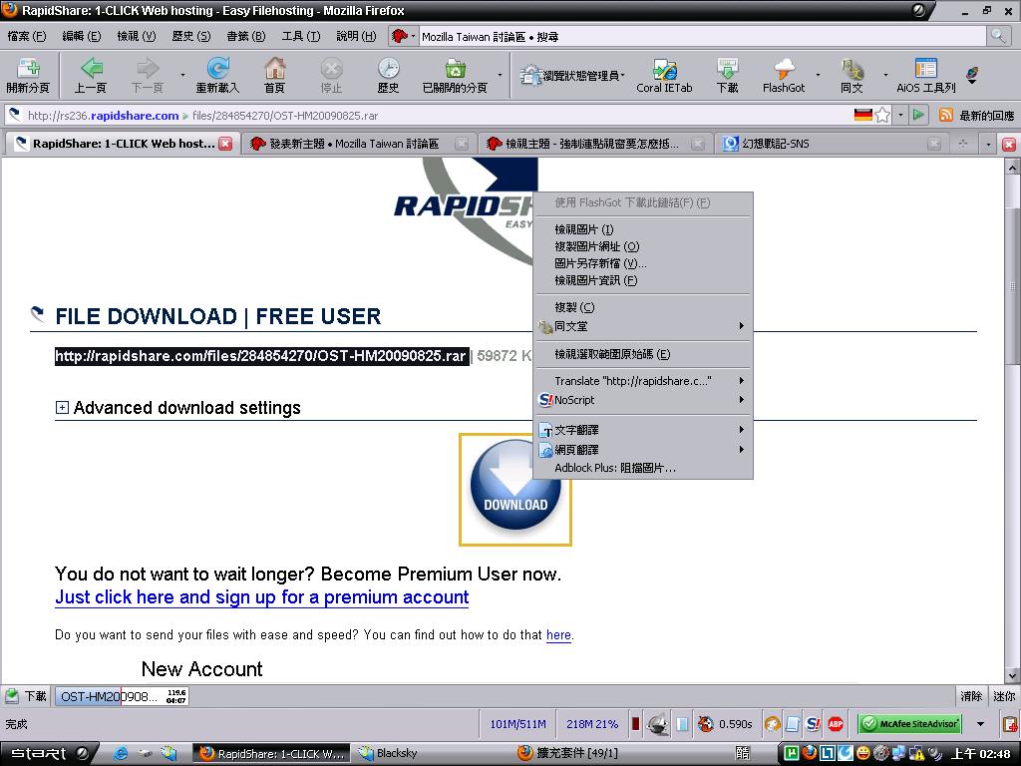Click the Internet Explorer quick launch icon
Viewport: 1021px width, 766px height.
121,754
